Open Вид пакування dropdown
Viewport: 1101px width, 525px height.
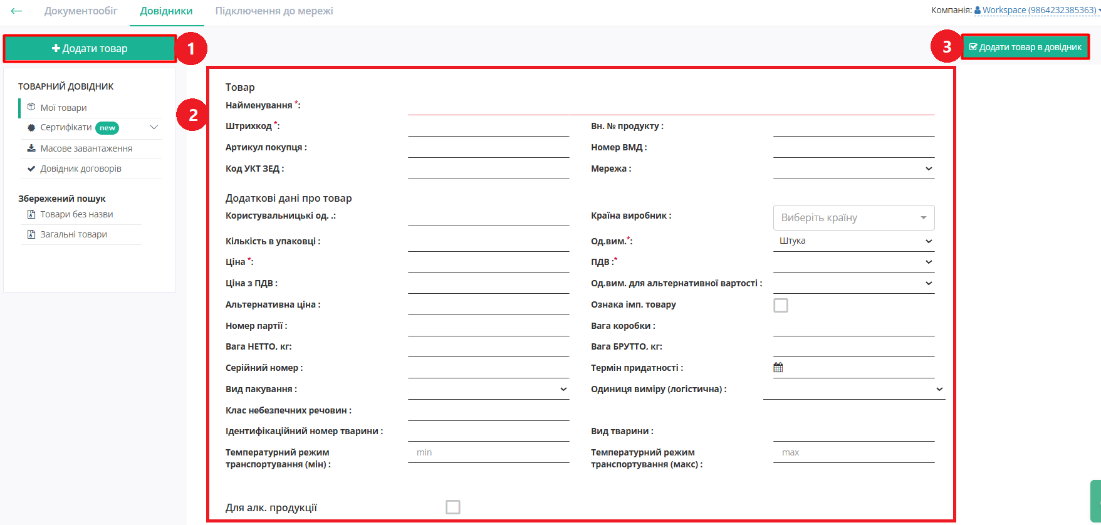[x=488, y=389]
